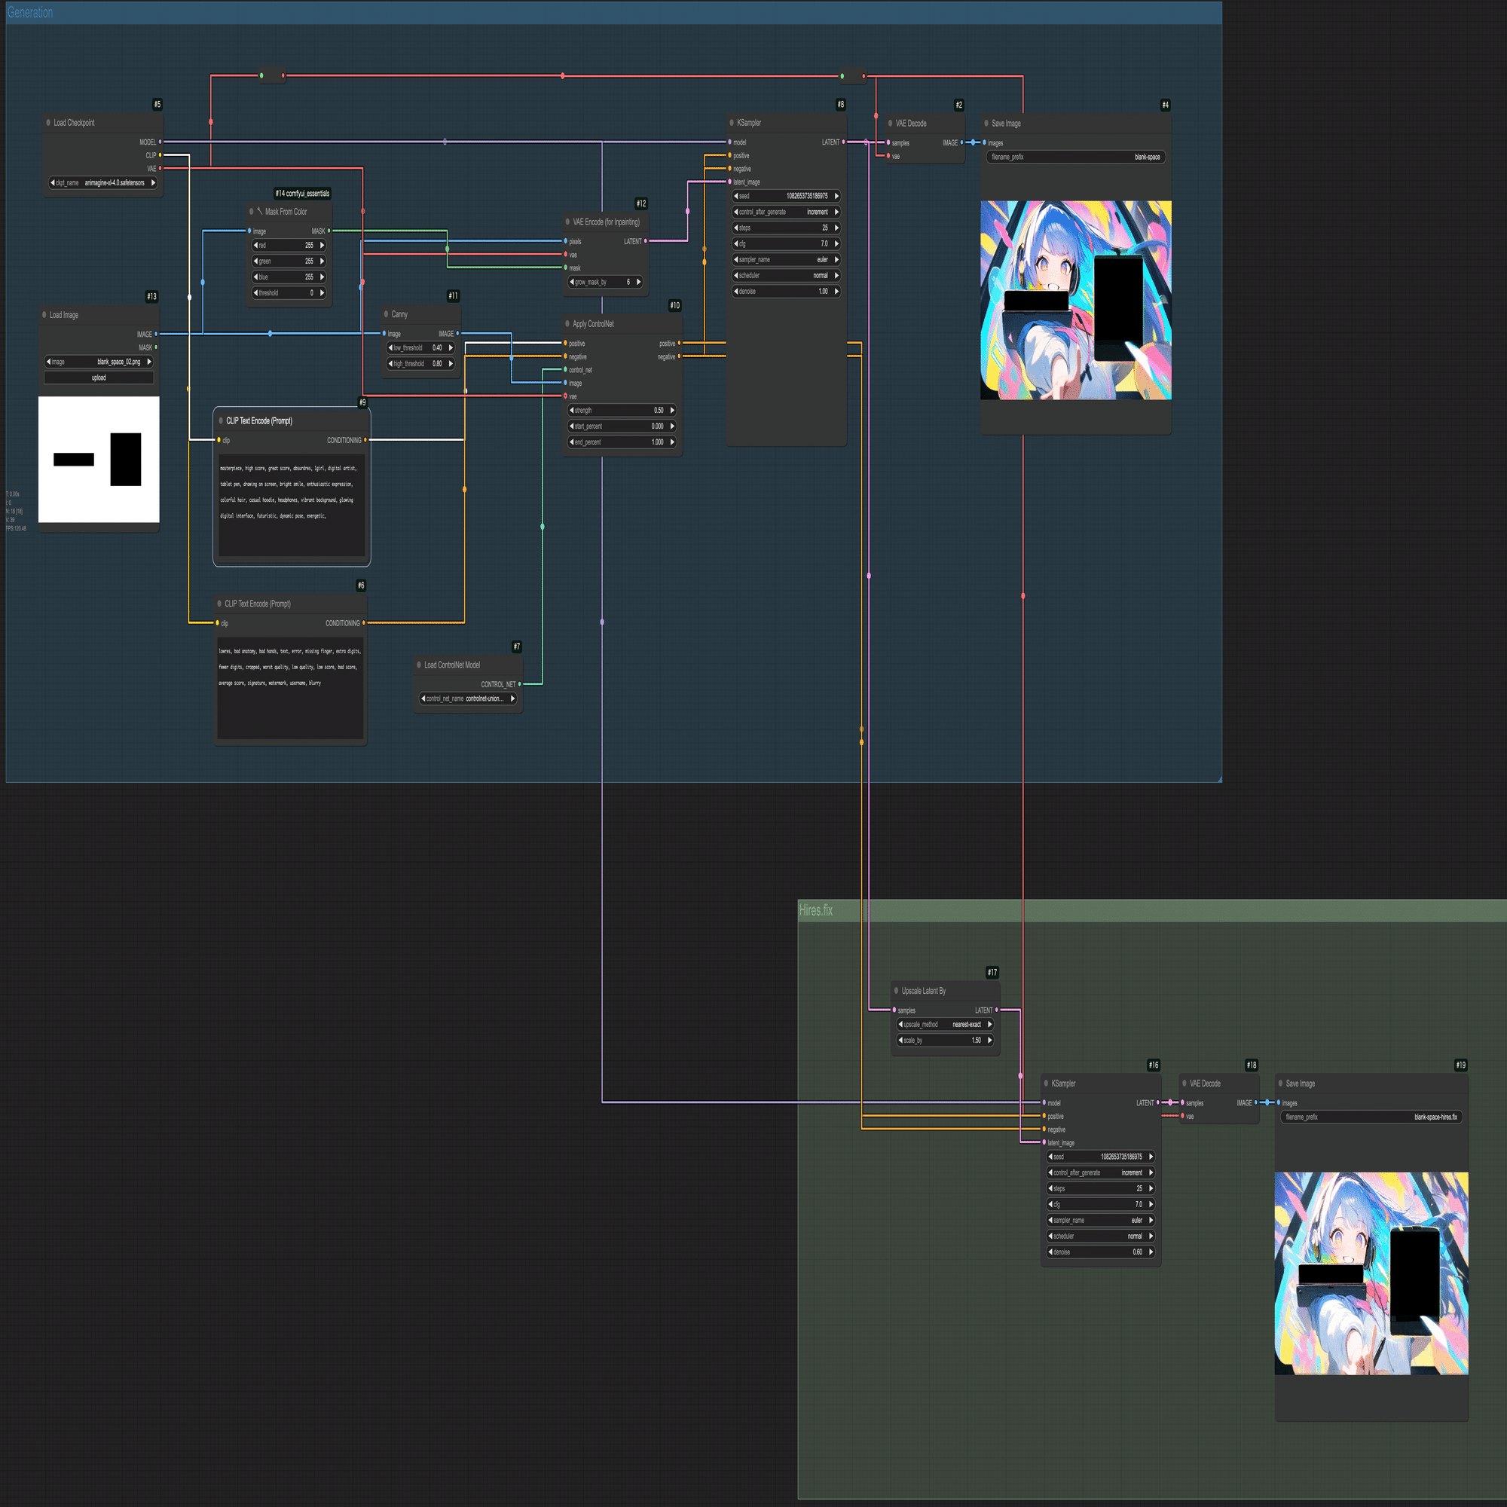The height and width of the screenshot is (1507, 1507).
Task: Click the Mask From Color node pin icon
Action: click(260, 212)
